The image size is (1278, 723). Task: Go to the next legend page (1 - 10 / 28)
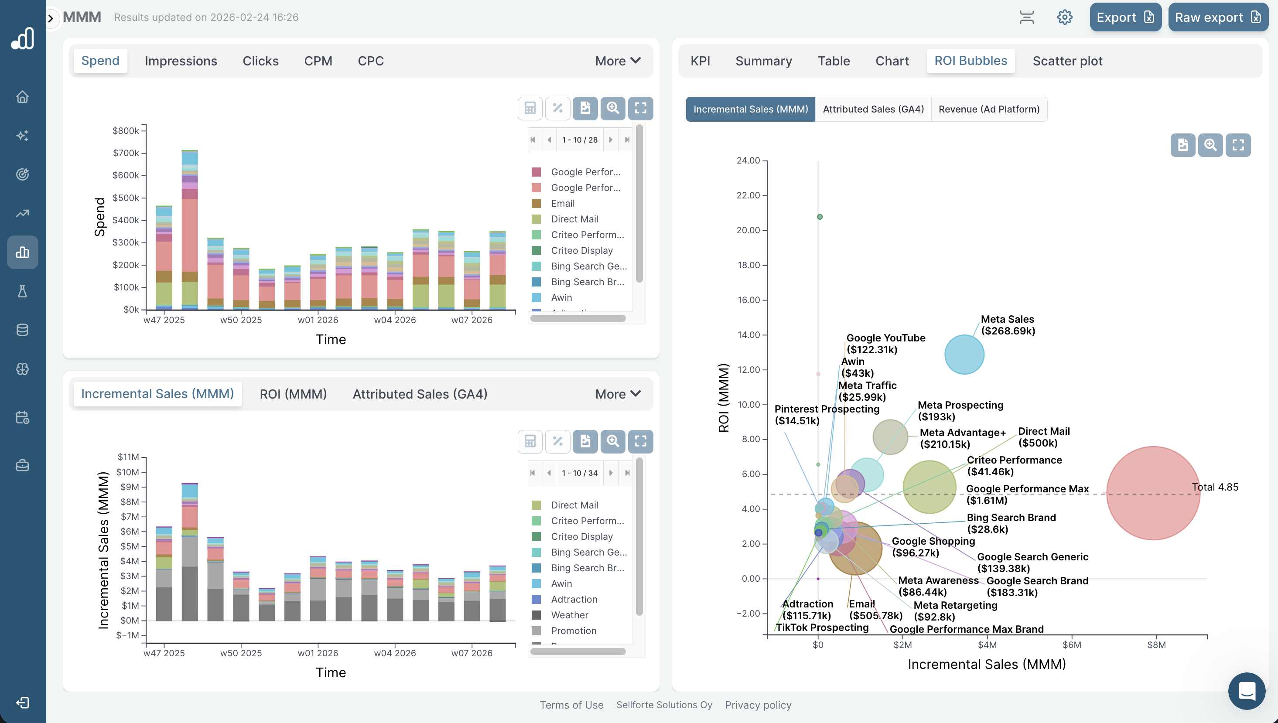pyautogui.click(x=612, y=140)
